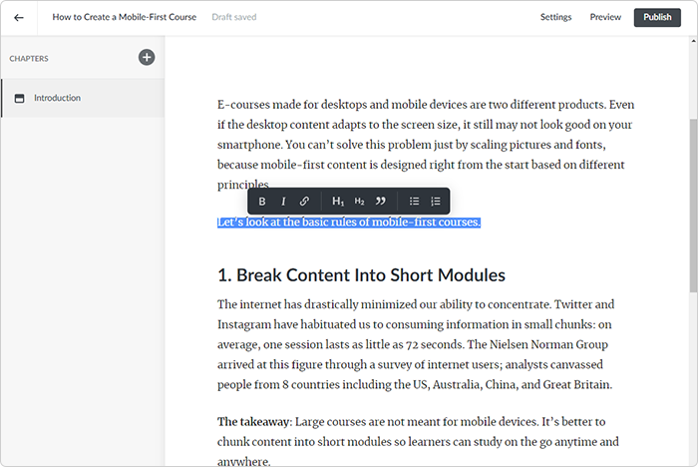This screenshot has width=698, height=467.
Task: Click the 'Draft saved' status text
Action: [x=234, y=17]
